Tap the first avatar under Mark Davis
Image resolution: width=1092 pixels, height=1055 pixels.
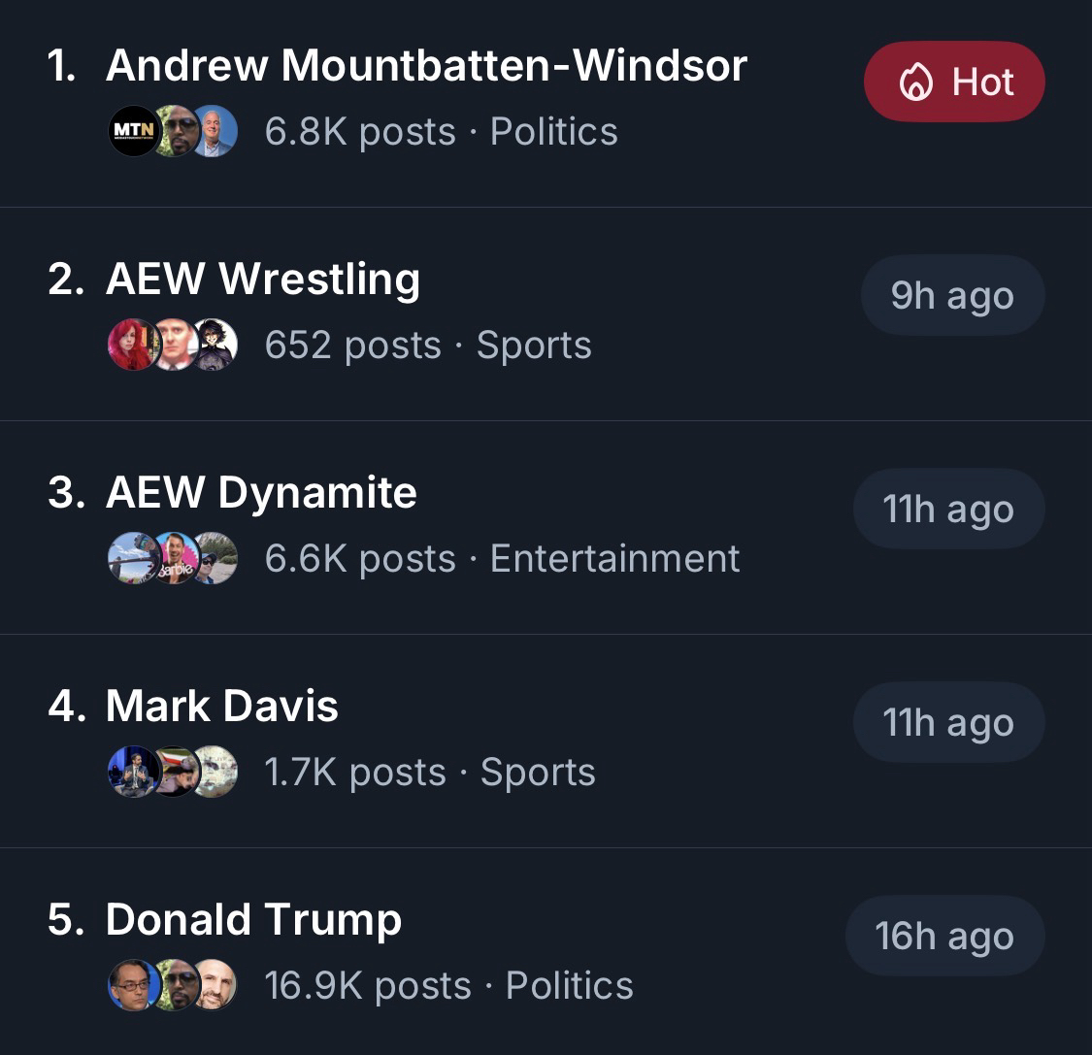coord(132,772)
